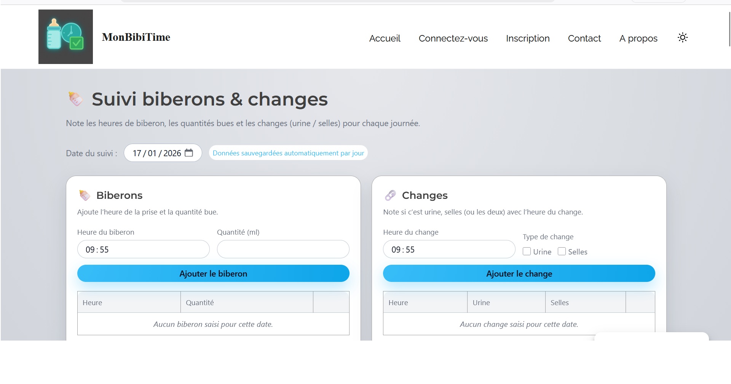This screenshot has width=731, height=384.
Task: Check the Selles checkbox
Action: (x=562, y=251)
